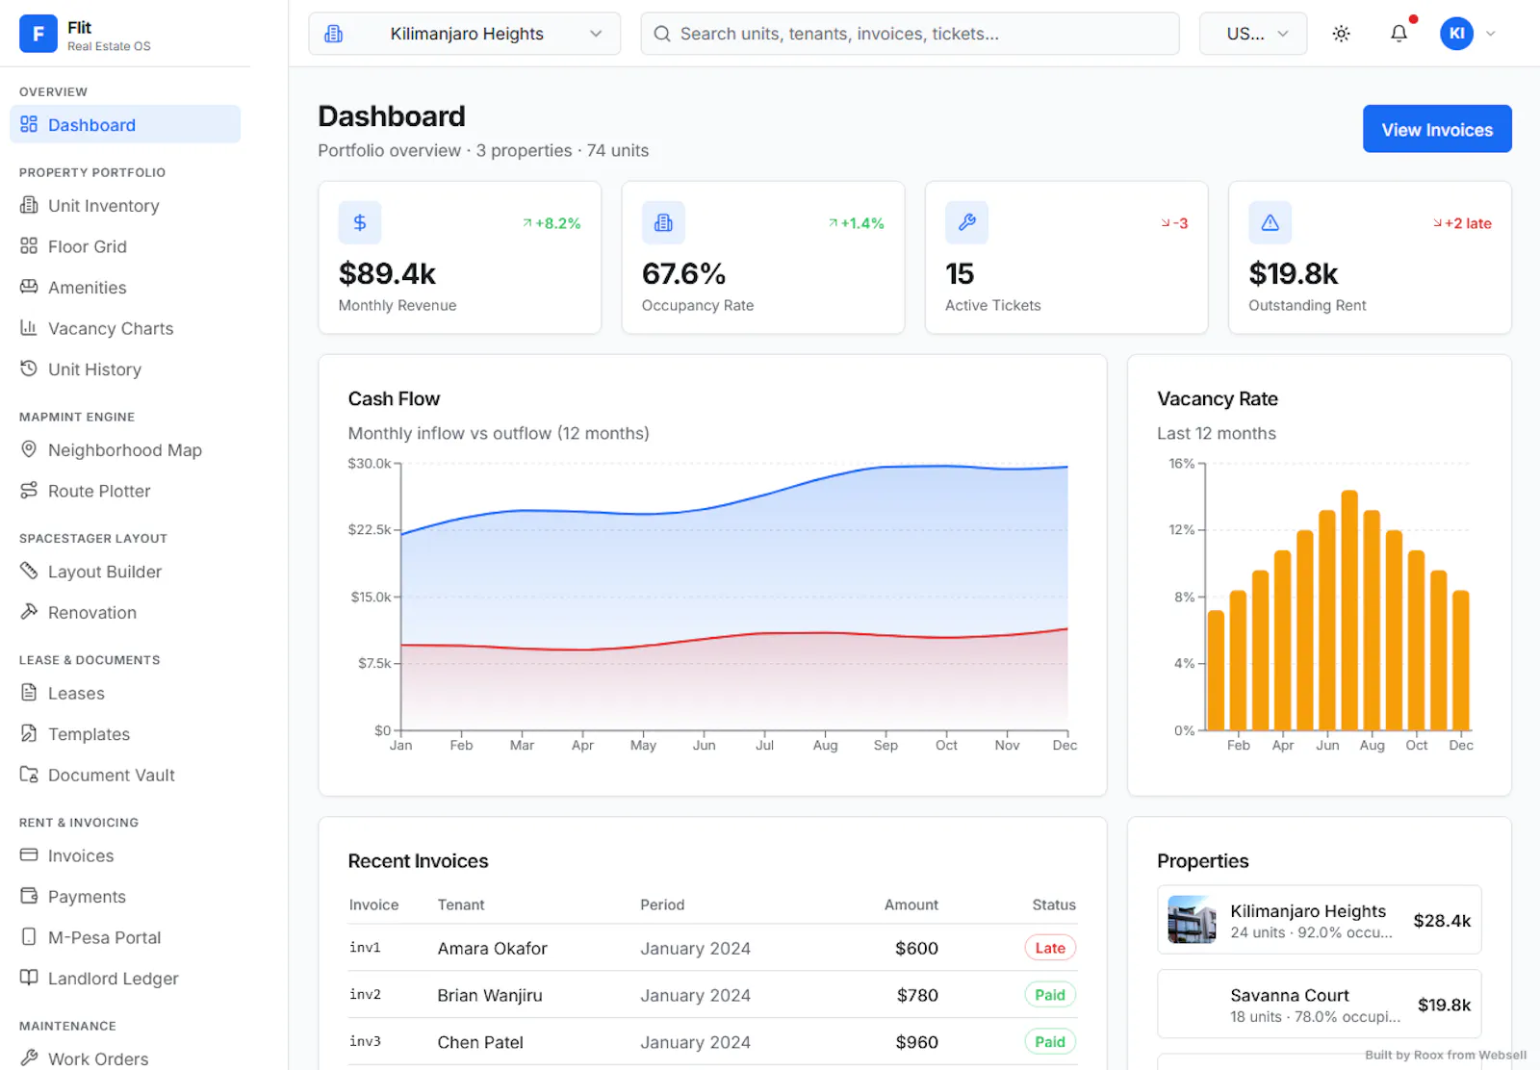The width and height of the screenshot is (1540, 1070).
Task: Open the M-Pesa Portal sidebar item
Action: [x=125, y=937]
